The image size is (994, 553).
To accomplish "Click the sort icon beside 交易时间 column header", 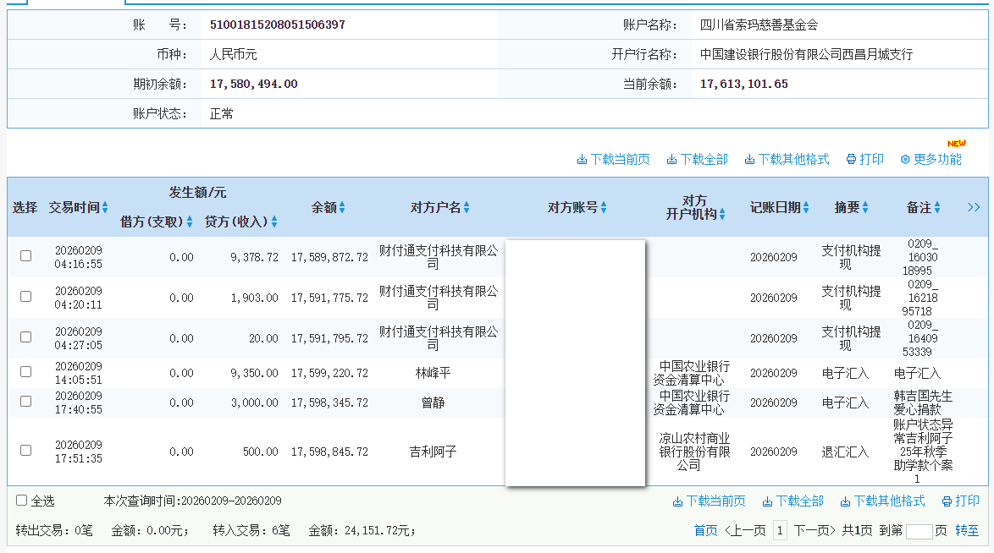I will pyautogui.click(x=105, y=207).
